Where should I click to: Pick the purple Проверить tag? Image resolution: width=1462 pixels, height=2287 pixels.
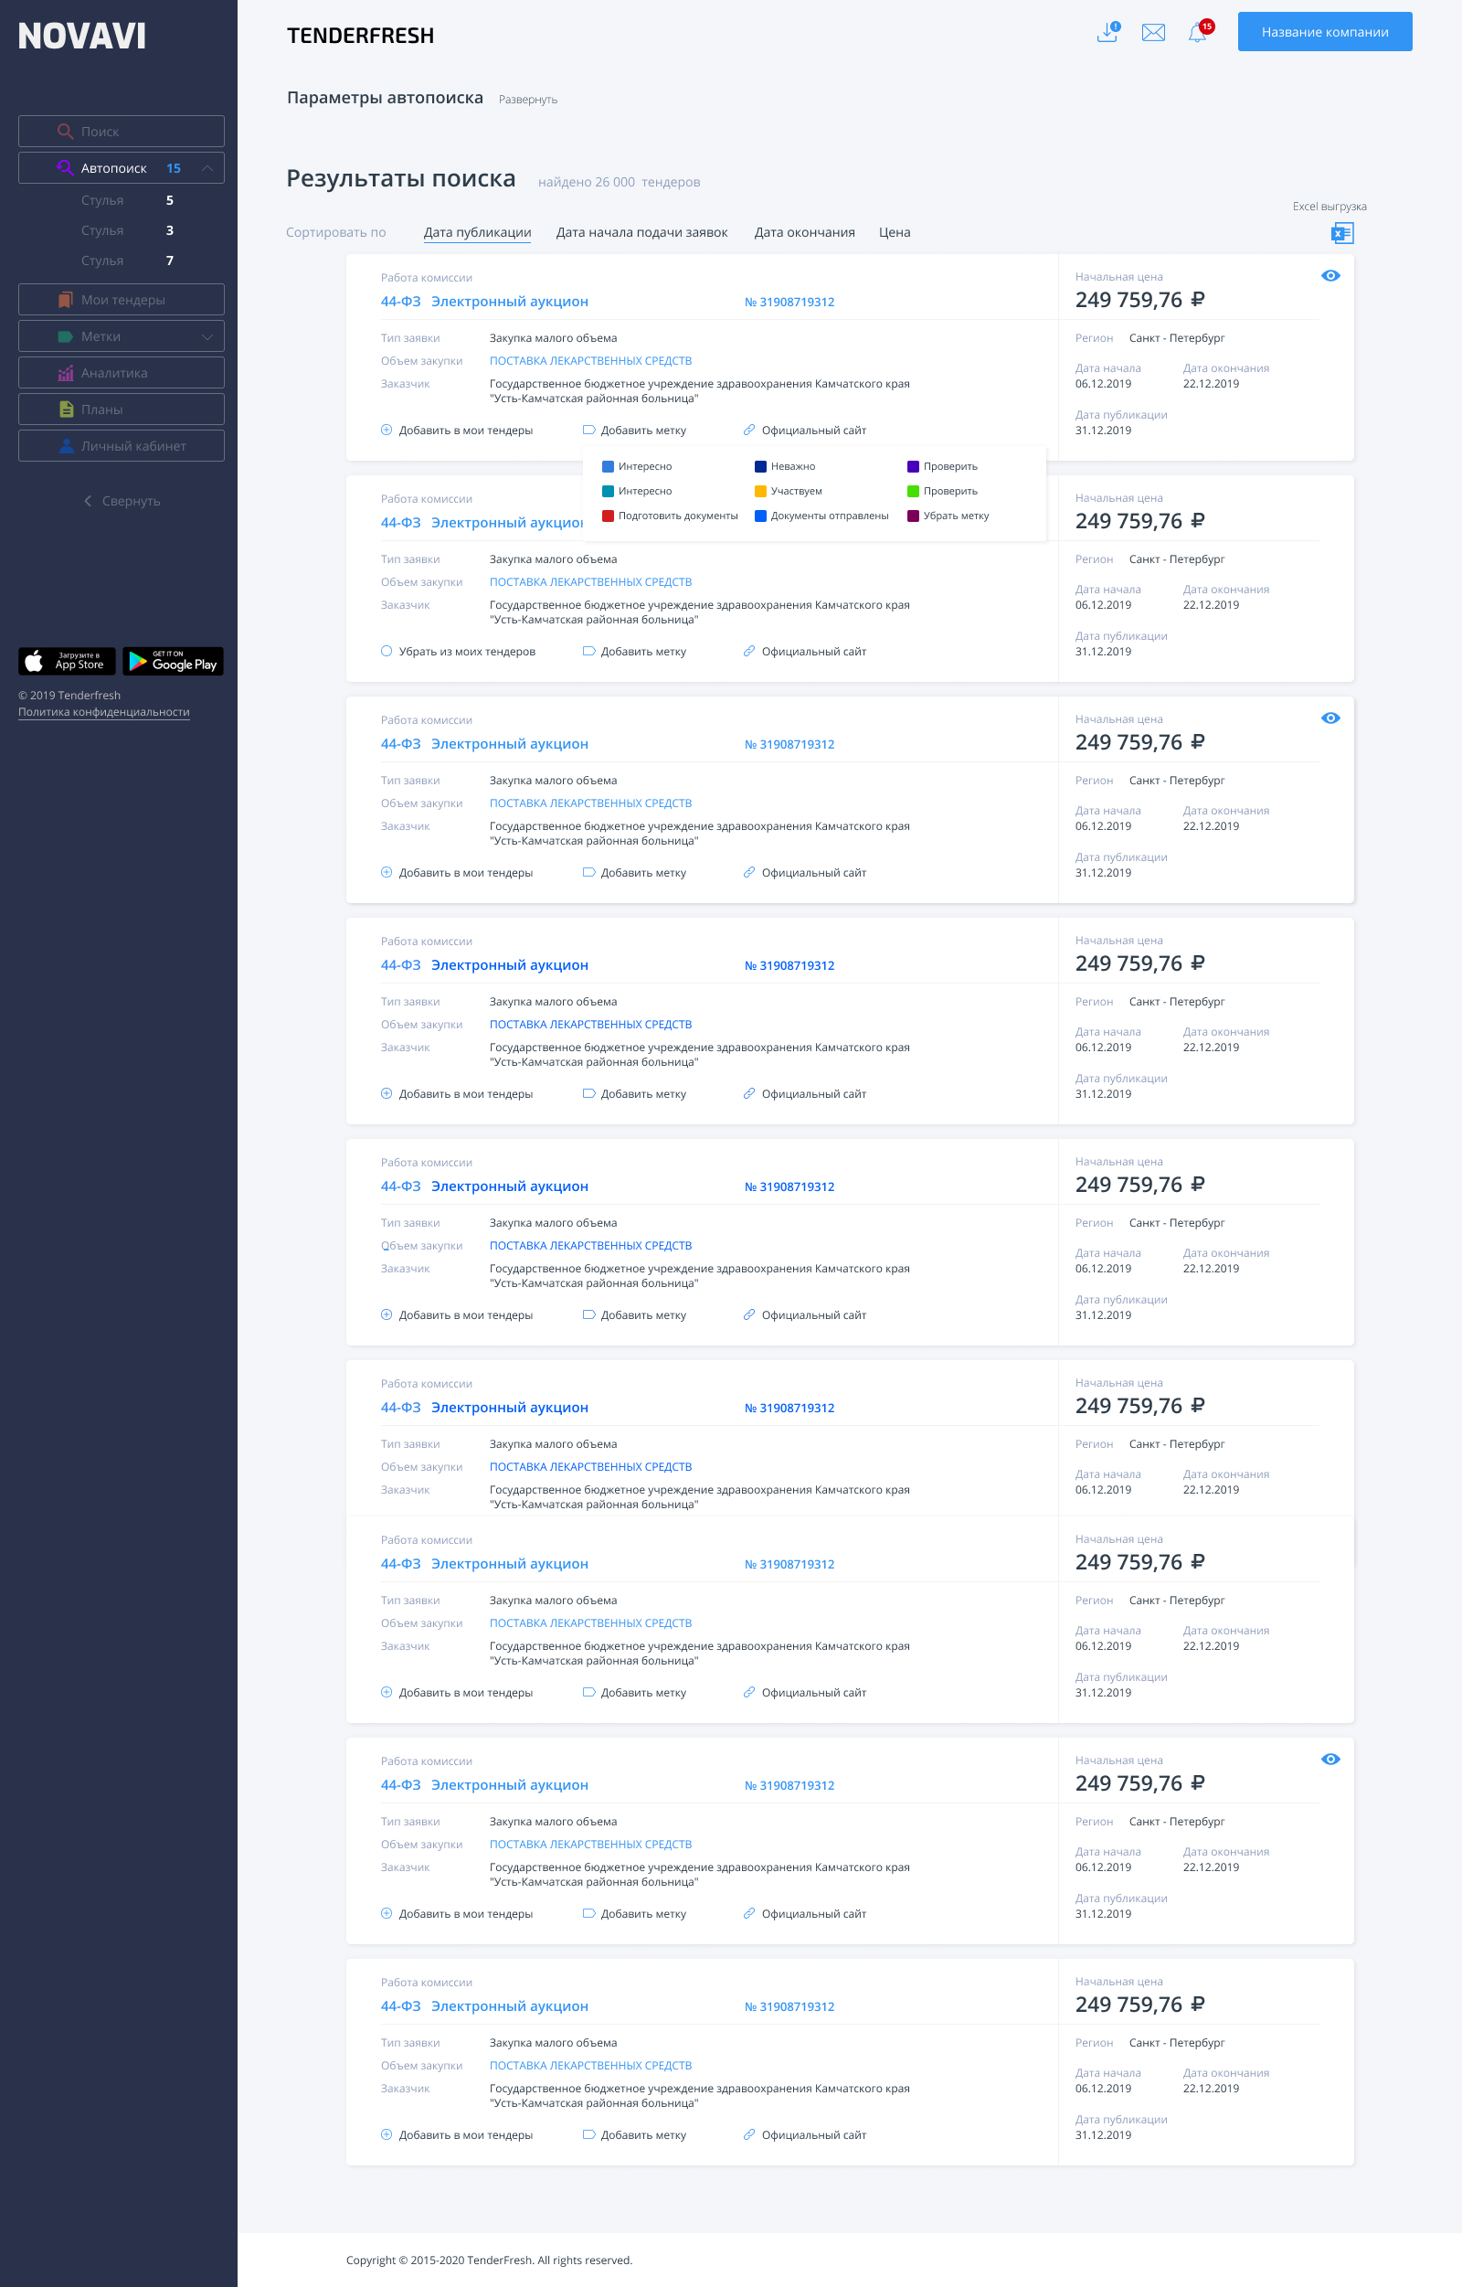click(x=942, y=466)
